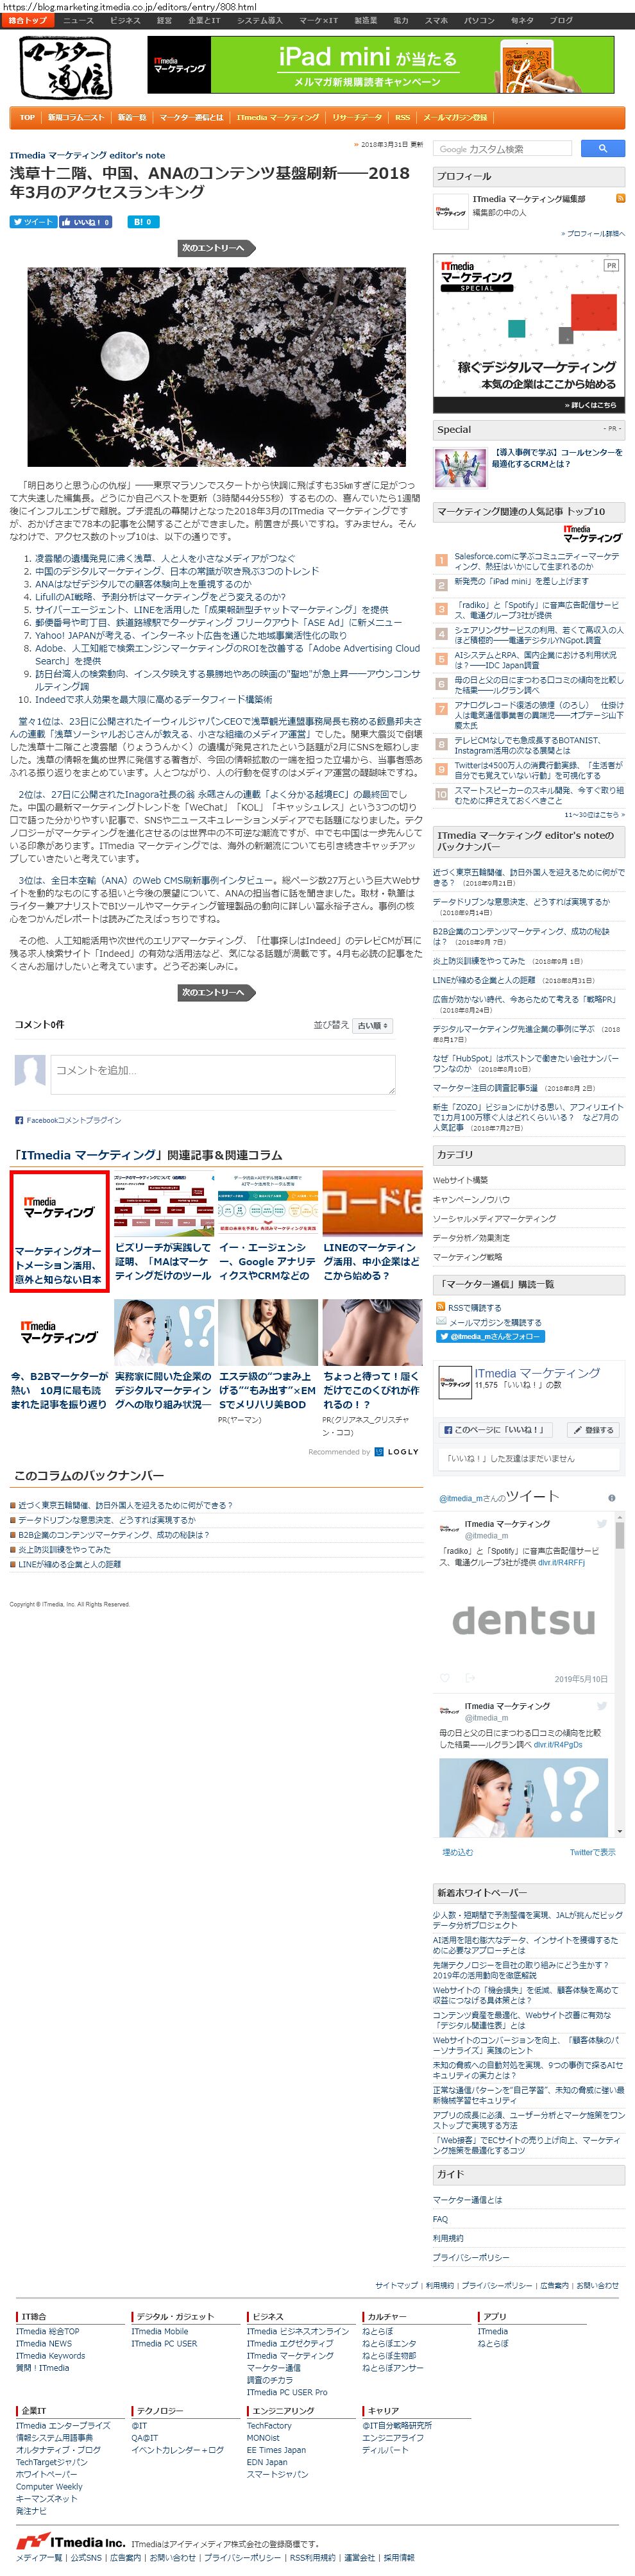Click the cherry blossom and moon photo
The width and height of the screenshot is (635, 2576).
point(216,367)
